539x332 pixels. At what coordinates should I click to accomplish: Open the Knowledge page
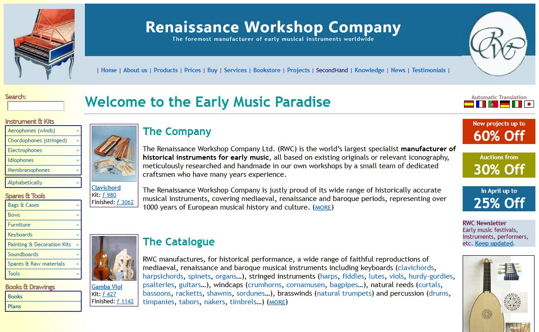click(x=369, y=70)
